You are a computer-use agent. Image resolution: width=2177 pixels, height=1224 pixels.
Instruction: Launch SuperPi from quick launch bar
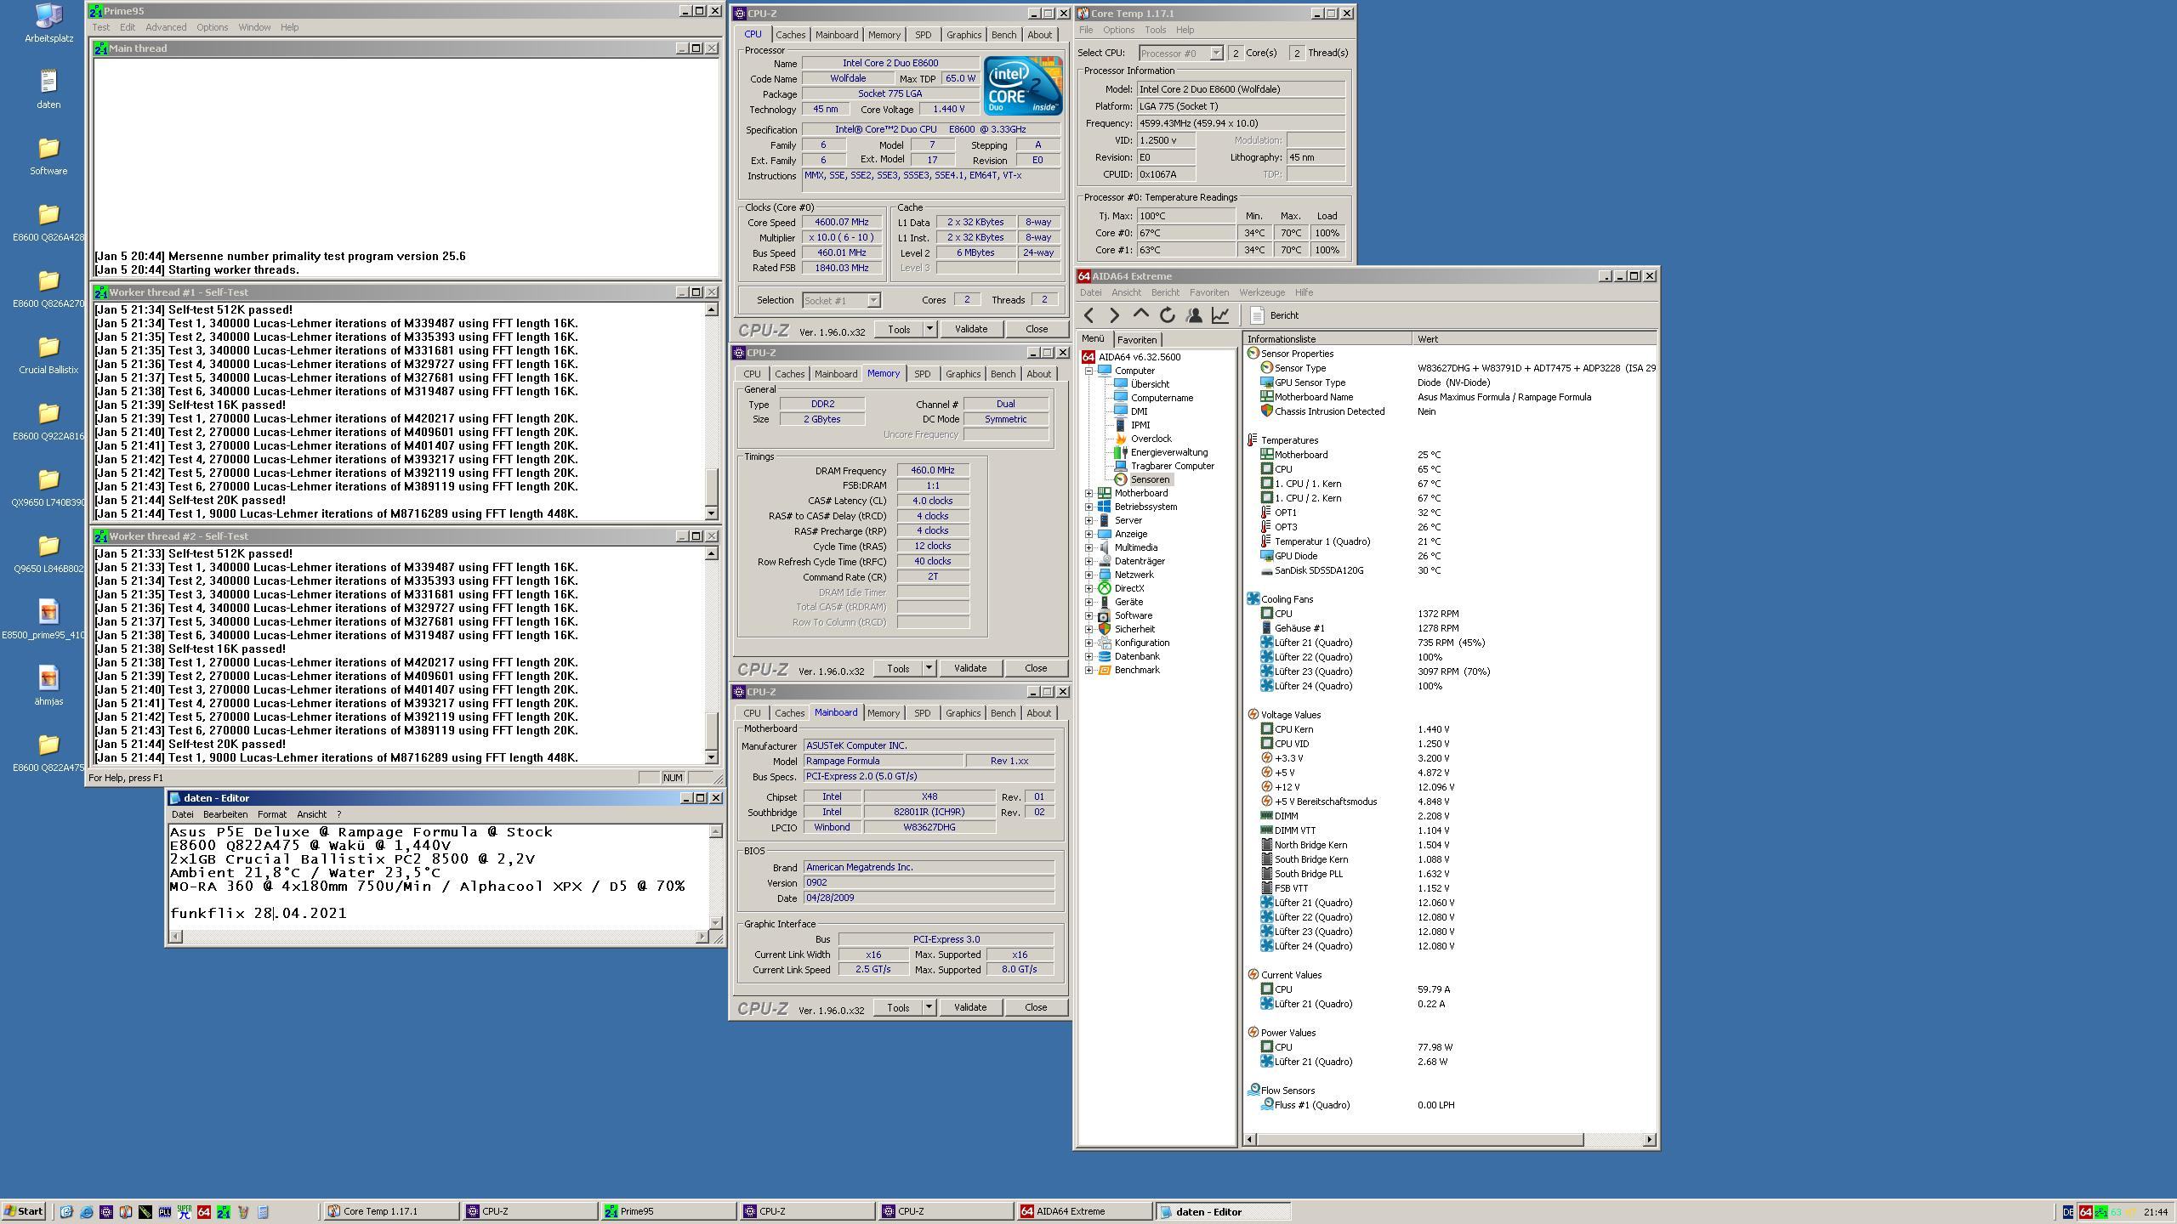(x=184, y=1212)
